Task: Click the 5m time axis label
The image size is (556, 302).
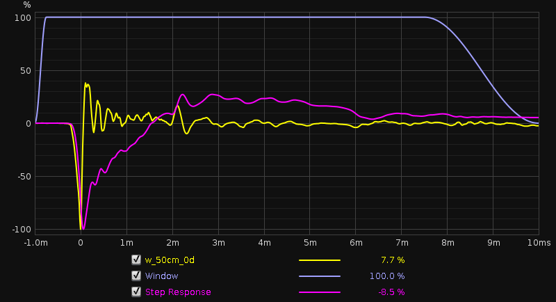Action: click(x=310, y=243)
